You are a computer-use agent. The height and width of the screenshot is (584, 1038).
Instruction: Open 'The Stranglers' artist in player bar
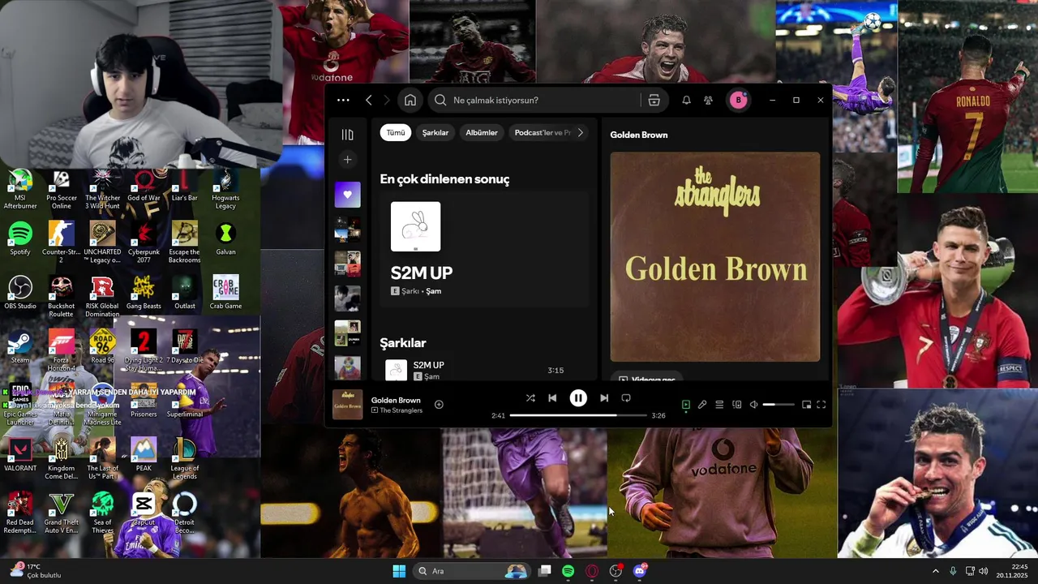401,410
